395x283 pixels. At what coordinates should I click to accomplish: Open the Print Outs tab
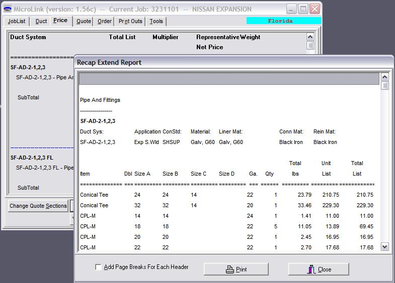coord(130,22)
